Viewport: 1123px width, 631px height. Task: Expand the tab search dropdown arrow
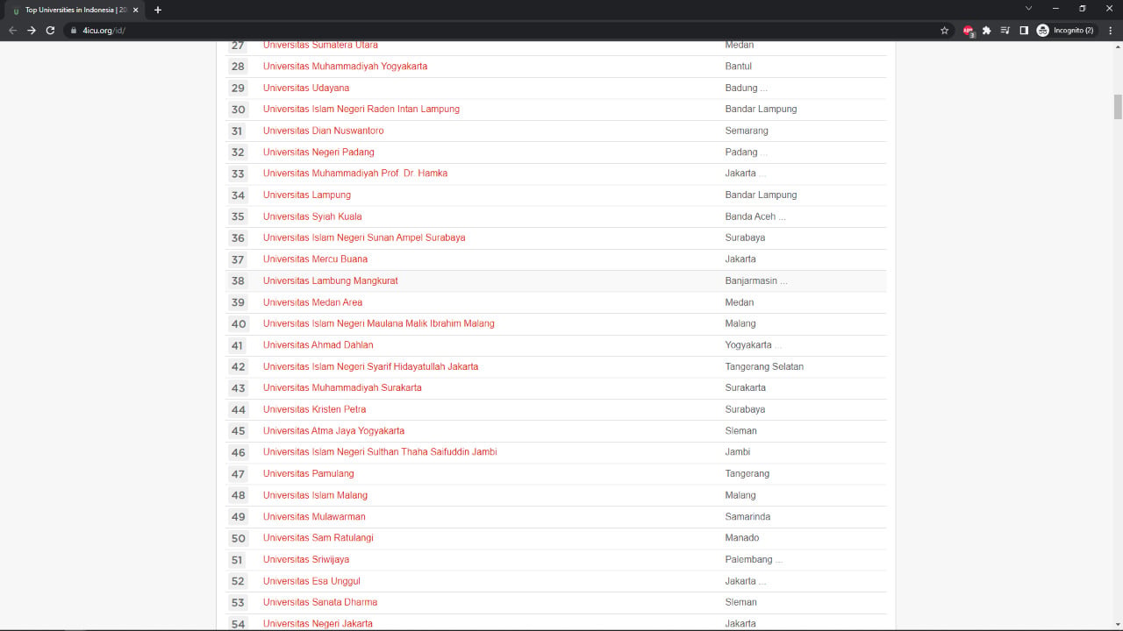coord(1028,9)
